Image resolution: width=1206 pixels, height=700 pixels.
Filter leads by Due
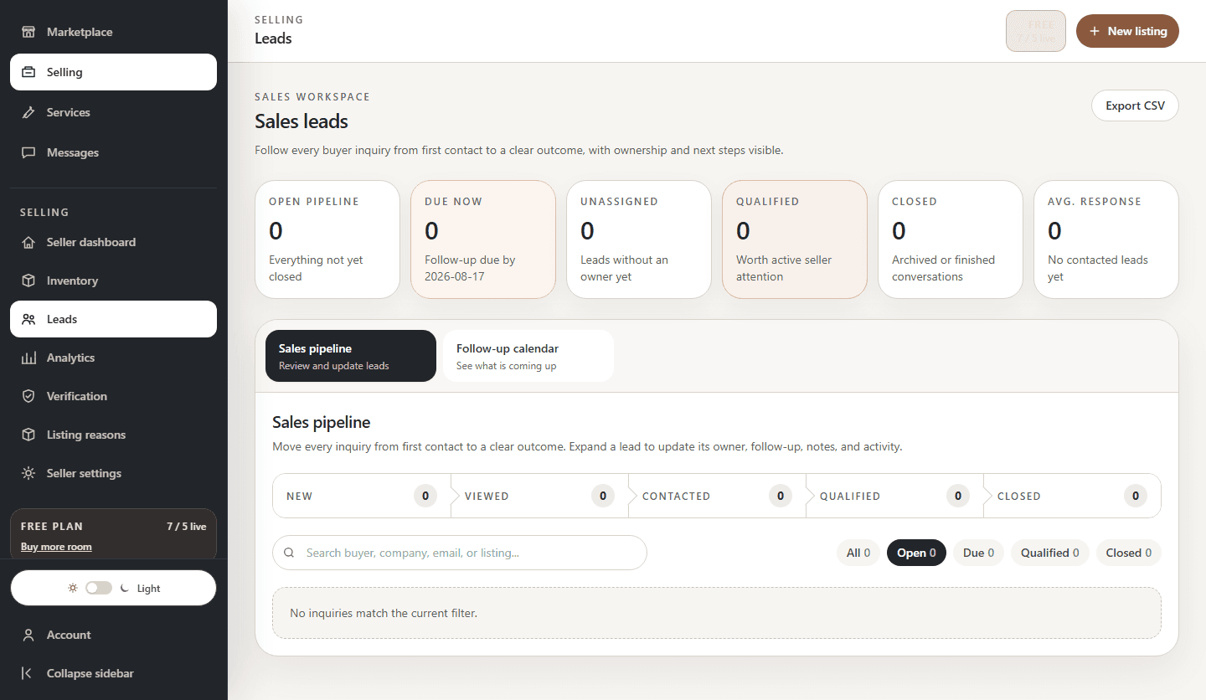[x=978, y=553]
